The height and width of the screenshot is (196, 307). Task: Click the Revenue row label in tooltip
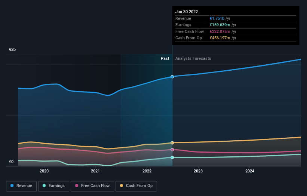click(x=183, y=18)
